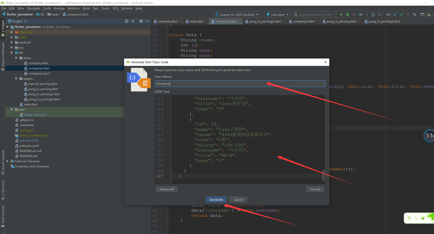Expand the .dart_tool folder
Image resolution: width=434 pixels, height=234 pixels.
click(12, 32)
